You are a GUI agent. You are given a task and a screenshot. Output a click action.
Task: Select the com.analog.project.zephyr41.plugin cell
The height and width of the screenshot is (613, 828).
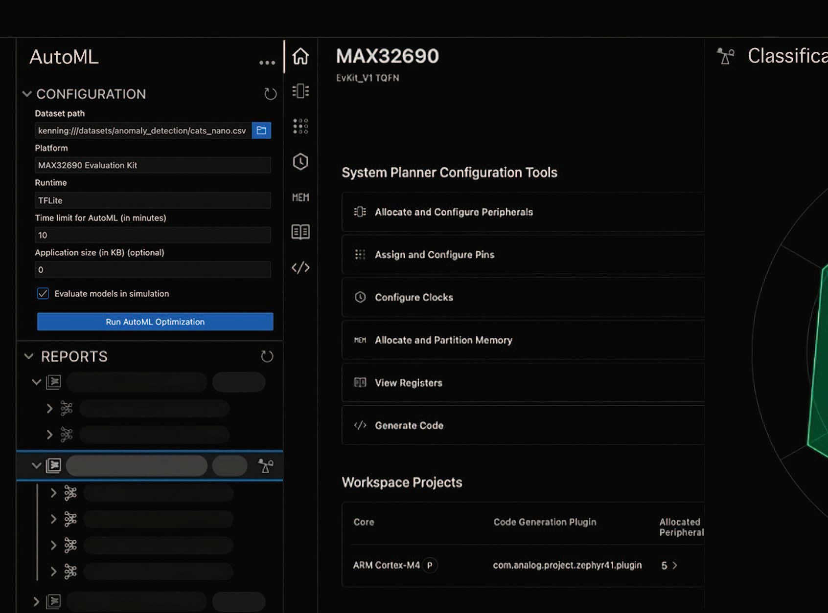(x=567, y=565)
